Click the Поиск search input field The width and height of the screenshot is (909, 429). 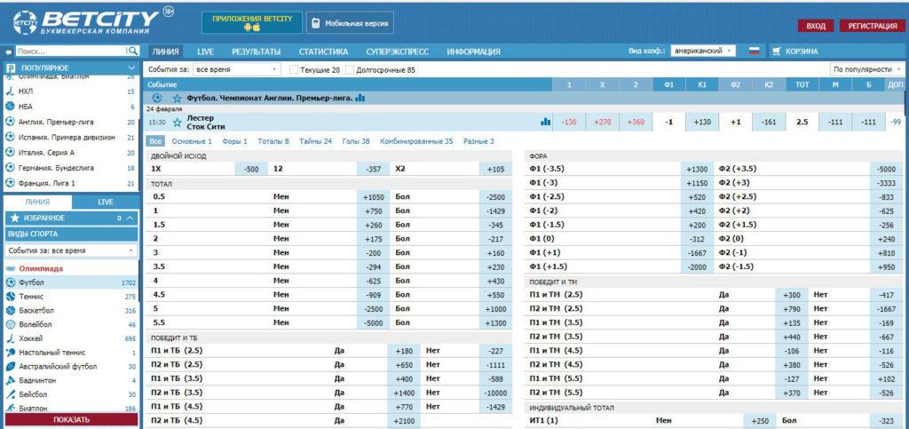pos(71,52)
